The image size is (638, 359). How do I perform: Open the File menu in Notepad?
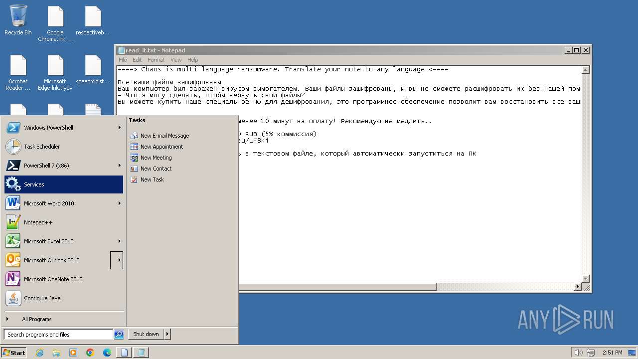tap(123, 60)
